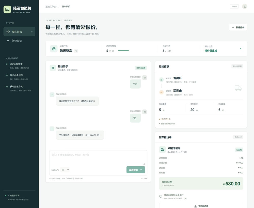The height and width of the screenshot is (208, 254).
Task: Click the plus icon beside sidebar 新建报价
Action: pyautogui.click(x=8, y=40)
